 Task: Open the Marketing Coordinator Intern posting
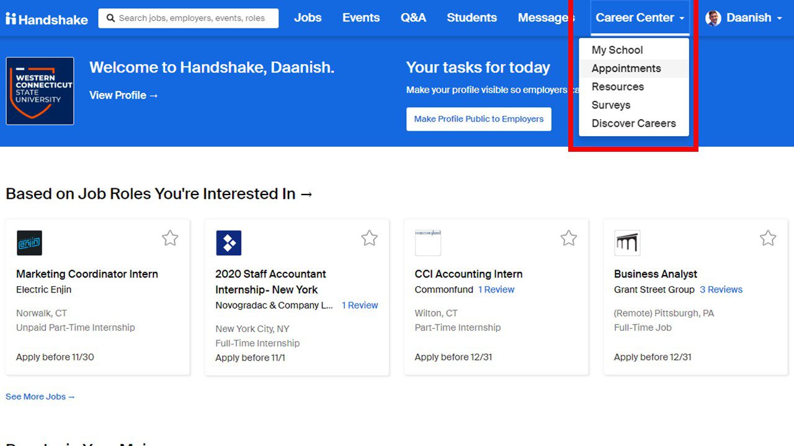(x=87, y=274)
